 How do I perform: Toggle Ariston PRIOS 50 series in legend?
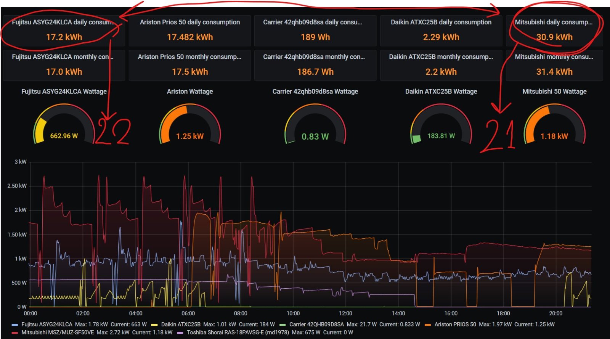455,325
